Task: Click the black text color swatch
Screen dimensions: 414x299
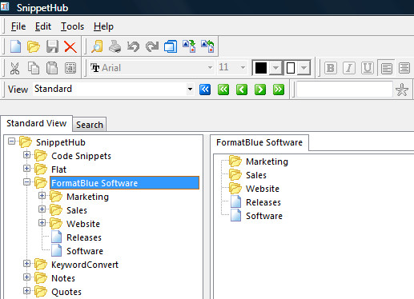Action: click(261, 68)
